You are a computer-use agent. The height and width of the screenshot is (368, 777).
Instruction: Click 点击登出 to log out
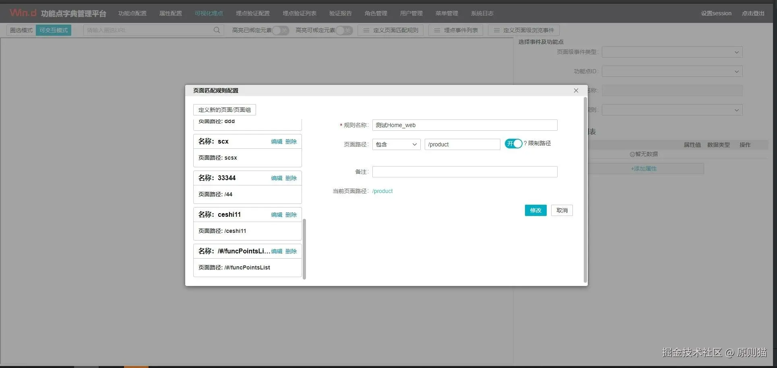[753, 13]
